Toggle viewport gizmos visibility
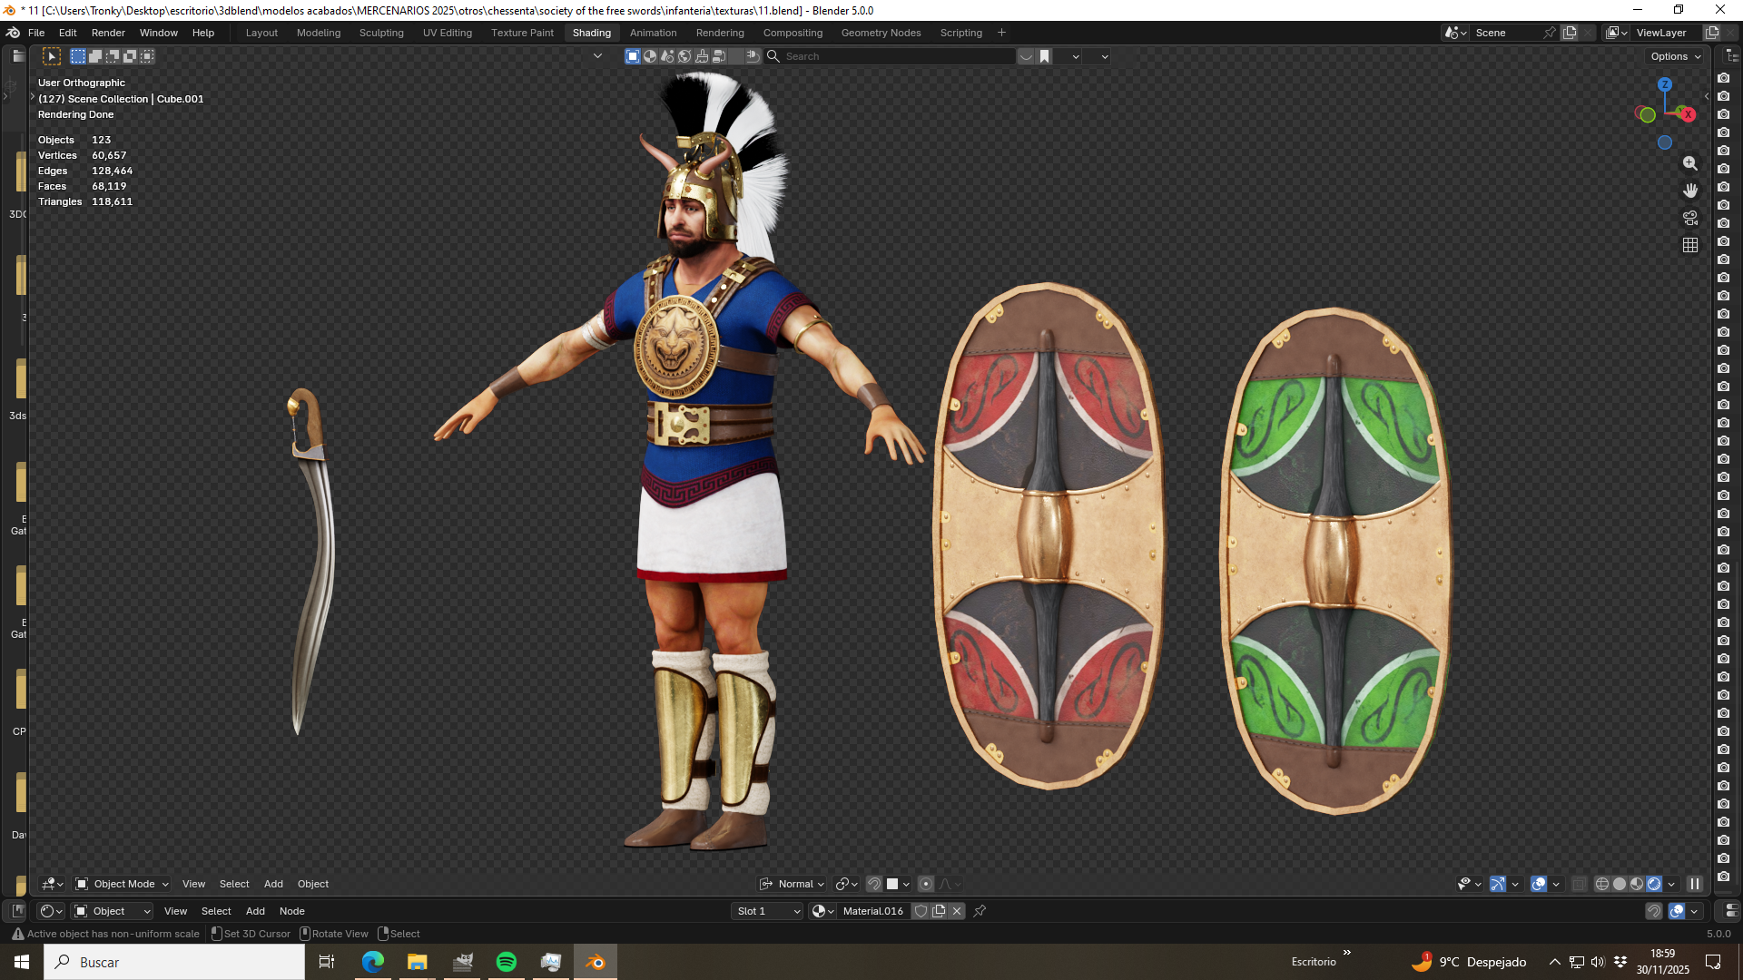The width and height of the screenshot is (1743, 980). (1498, 884)
